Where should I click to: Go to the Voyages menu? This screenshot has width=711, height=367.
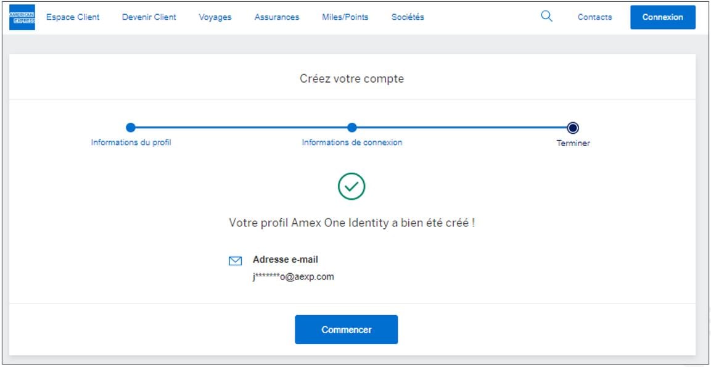pyautogui.click(x=215, y=17)
